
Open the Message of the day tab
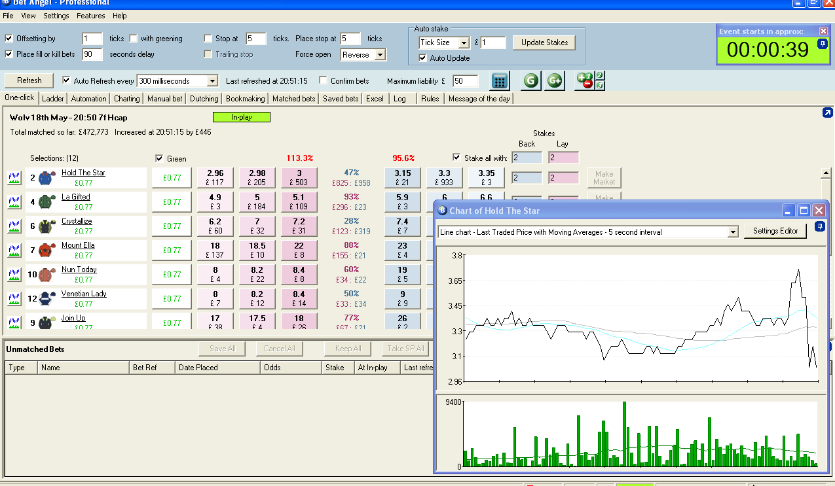[479, 99]
